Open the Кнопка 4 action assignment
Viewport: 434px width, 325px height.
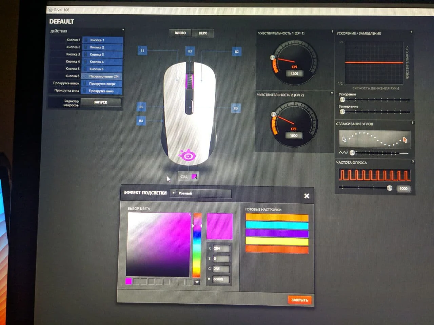[102, 62]
